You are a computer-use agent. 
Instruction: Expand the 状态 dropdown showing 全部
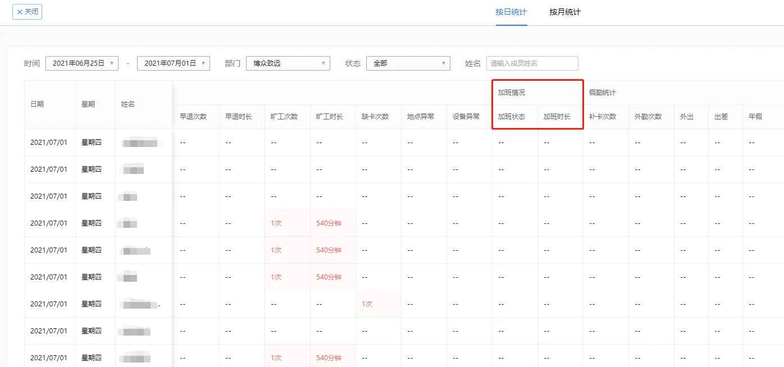(x=408, y=63)
